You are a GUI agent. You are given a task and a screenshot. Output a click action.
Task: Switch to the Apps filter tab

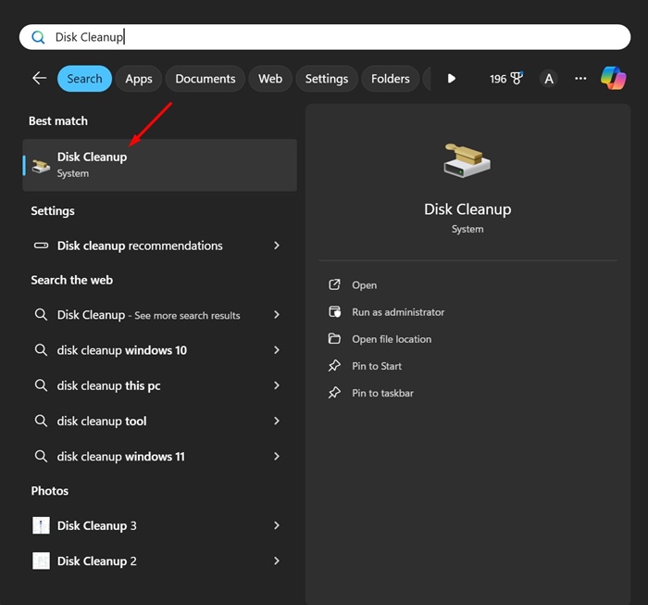139,79
